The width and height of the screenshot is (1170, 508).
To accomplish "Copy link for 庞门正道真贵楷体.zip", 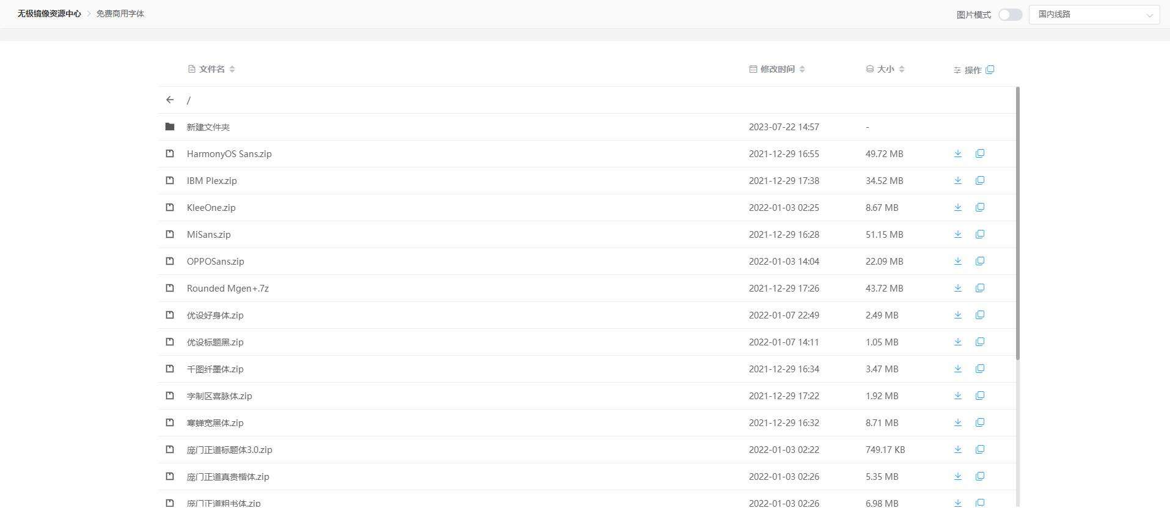I will click(x=980, y=476).
